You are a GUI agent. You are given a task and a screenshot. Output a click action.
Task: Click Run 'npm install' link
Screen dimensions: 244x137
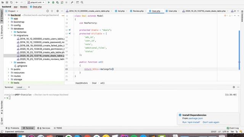tap(191, 122)
